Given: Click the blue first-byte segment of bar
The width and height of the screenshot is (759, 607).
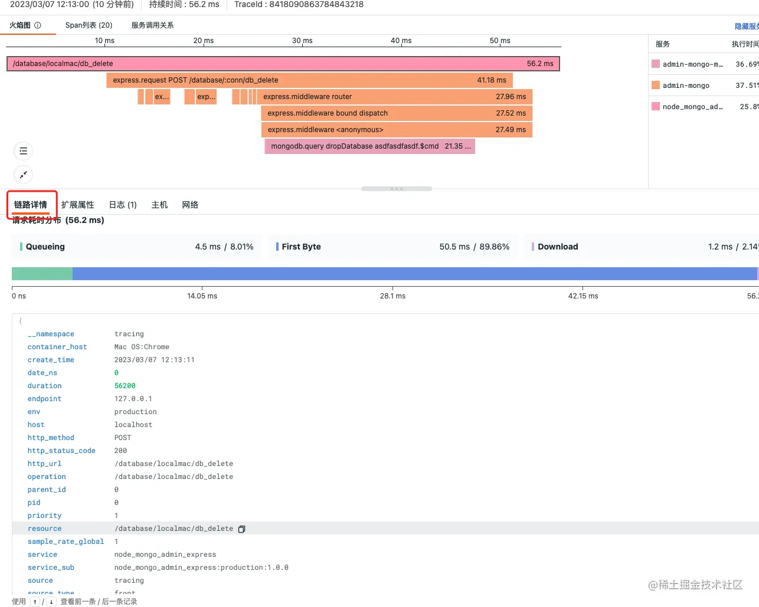Looking at the screenshot, I should 414,274.
